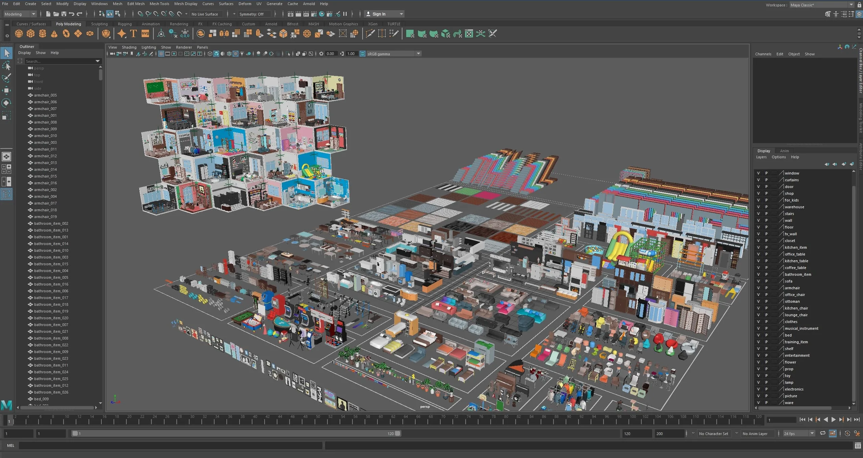Toggle visibility V of door layer

pyautogui.click(x=758, y=187)
